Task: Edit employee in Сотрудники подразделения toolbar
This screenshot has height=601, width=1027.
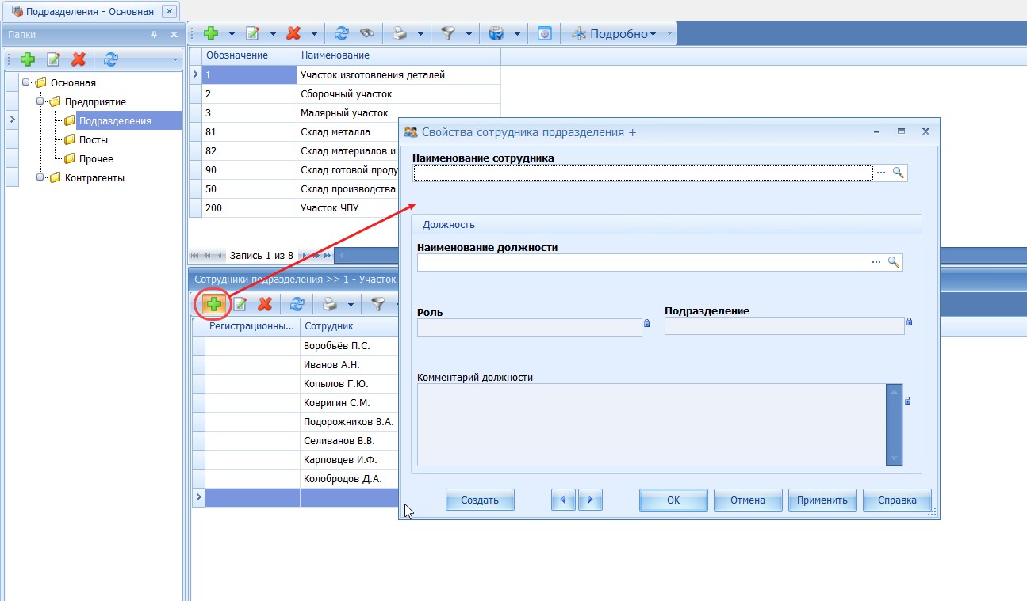Action: [x=240, y=303]
